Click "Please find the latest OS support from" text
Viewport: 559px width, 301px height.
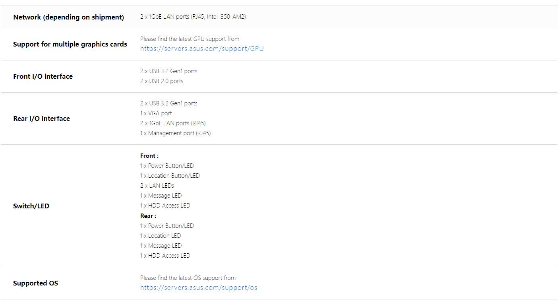pos(188,278)
